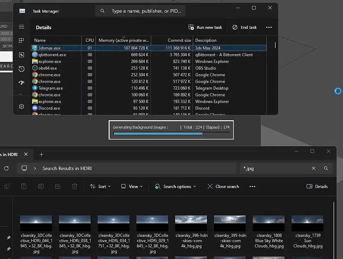Open App history icon in Task Manager
343x259 pixels.
(22, 69)
